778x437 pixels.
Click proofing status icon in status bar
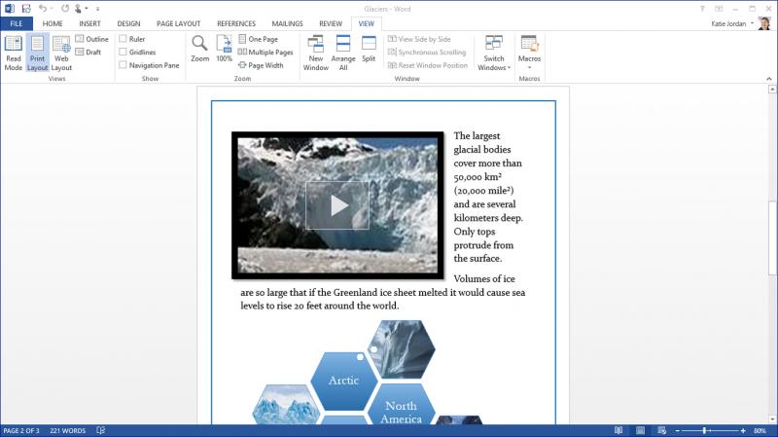(x=101, y=430)
